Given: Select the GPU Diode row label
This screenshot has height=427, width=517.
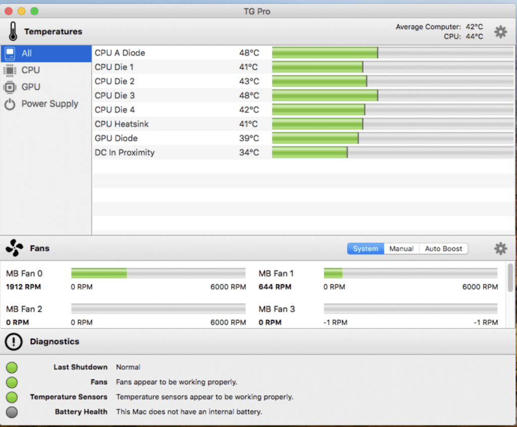Looking at the screenshot, I should coord(116,138).
